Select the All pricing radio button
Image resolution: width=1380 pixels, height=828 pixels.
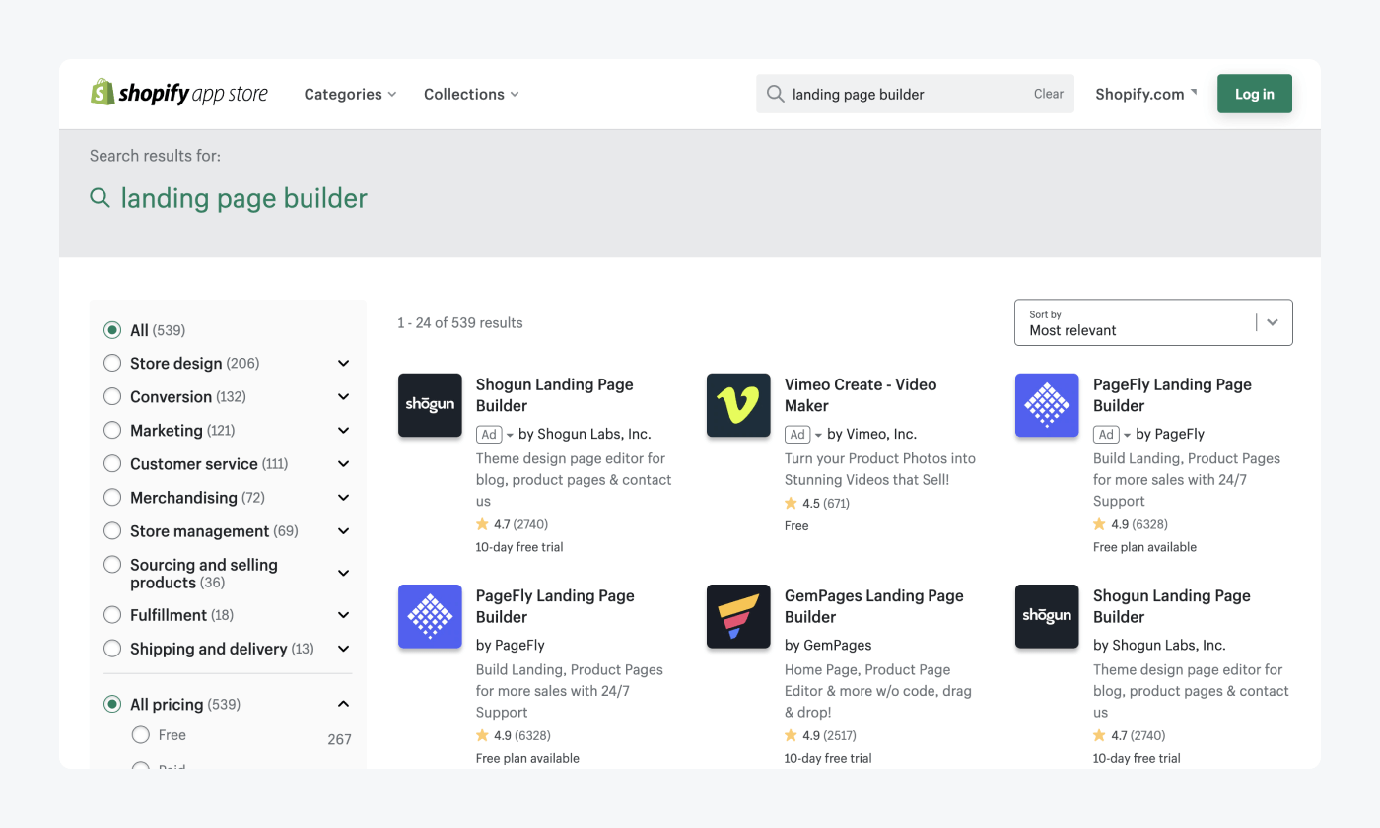click(x=112, y=704)
